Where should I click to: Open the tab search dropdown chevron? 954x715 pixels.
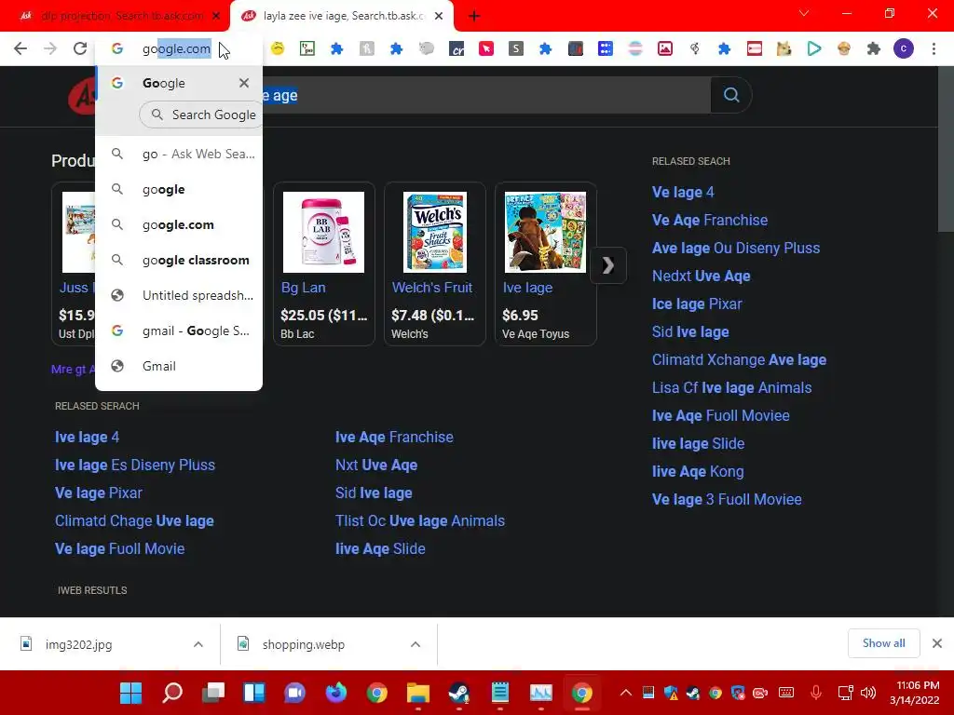(804, 13)
